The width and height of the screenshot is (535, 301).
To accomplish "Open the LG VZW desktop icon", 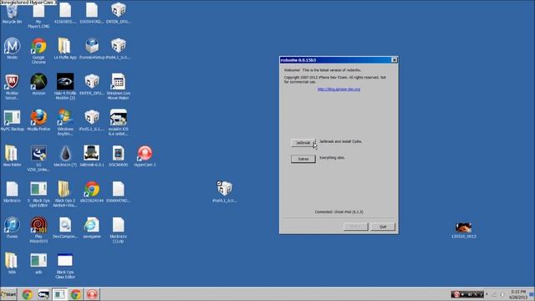I will (38, 158).
